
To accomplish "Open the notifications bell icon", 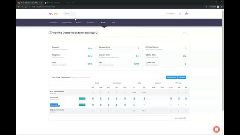I will point(180,14).
